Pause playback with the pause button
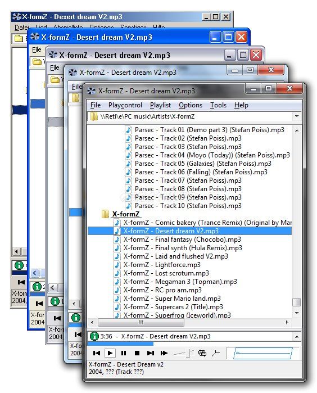This screenshot has width=317, height=393. point(124,353)
